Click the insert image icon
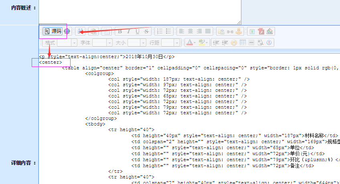The width and height of the screenshot is (340, 184). coord(251,31)
